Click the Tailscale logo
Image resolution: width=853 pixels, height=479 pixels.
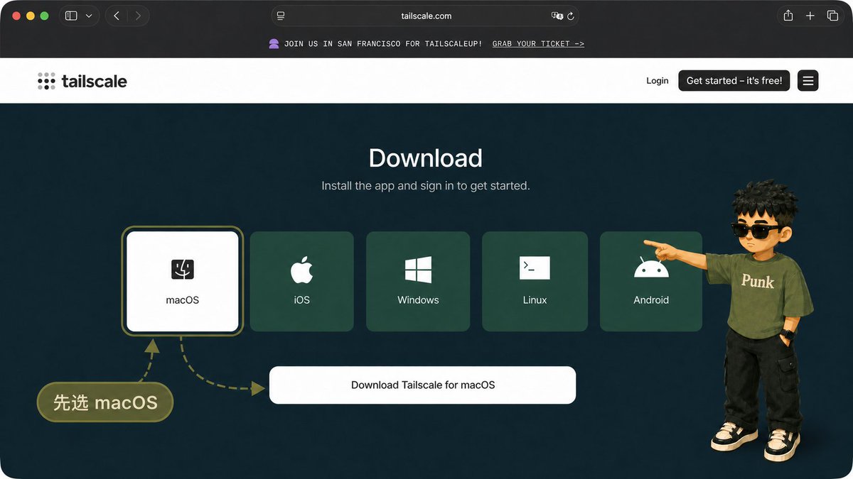(82, 81)
